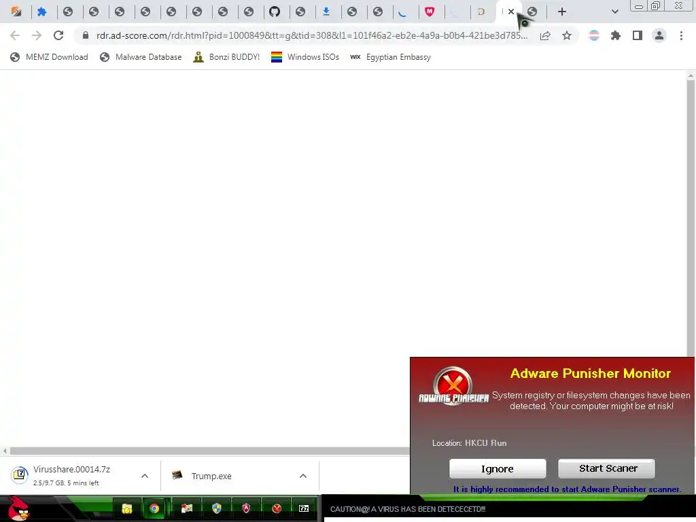Click the recommended Adware Punisher scanner link
The image size is (696, 522).
pos(567,489)
